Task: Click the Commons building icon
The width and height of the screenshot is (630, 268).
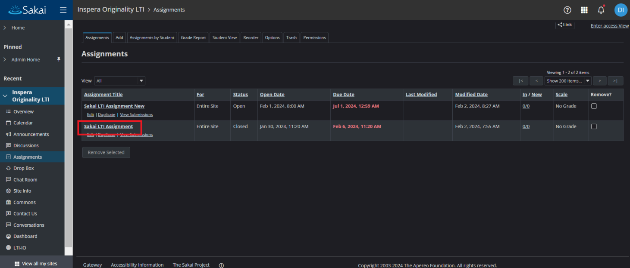Action: point(8,202)
